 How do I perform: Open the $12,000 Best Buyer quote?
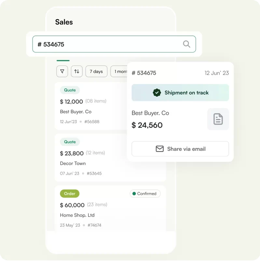[91, 106]
